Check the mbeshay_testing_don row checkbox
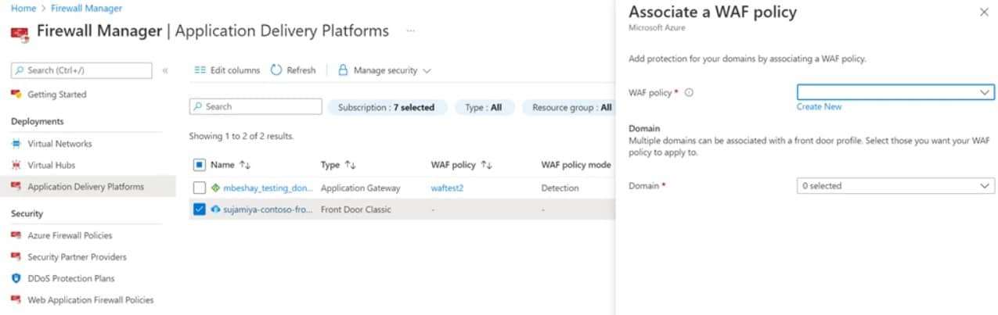The image size is (998, 315). (x=199, y=188)
